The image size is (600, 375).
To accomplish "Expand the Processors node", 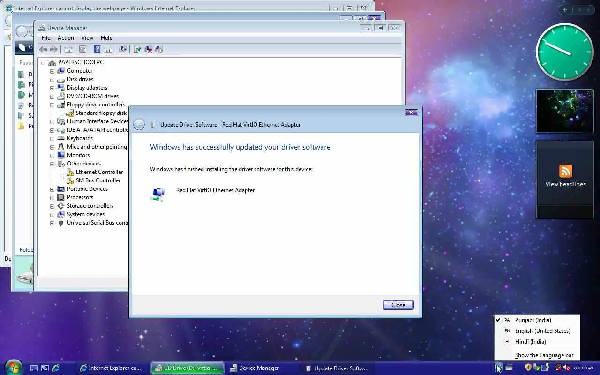I will pos(52,197).
